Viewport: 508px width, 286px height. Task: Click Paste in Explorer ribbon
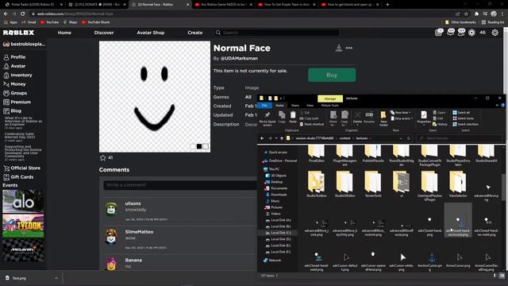point(293,117)
